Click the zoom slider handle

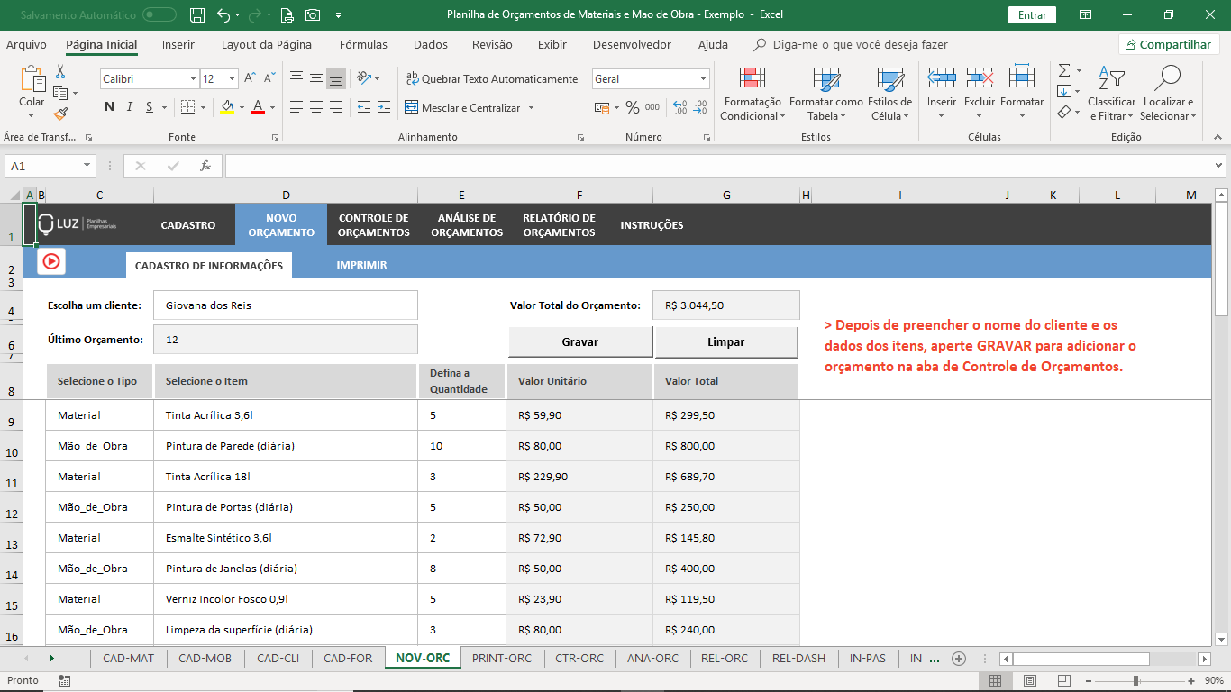[x=1135, y=681]
